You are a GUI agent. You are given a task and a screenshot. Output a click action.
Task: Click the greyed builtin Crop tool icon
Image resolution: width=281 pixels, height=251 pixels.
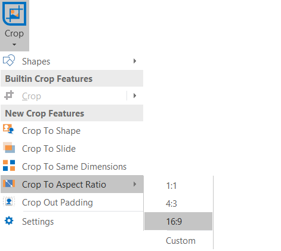click(9, 96)
